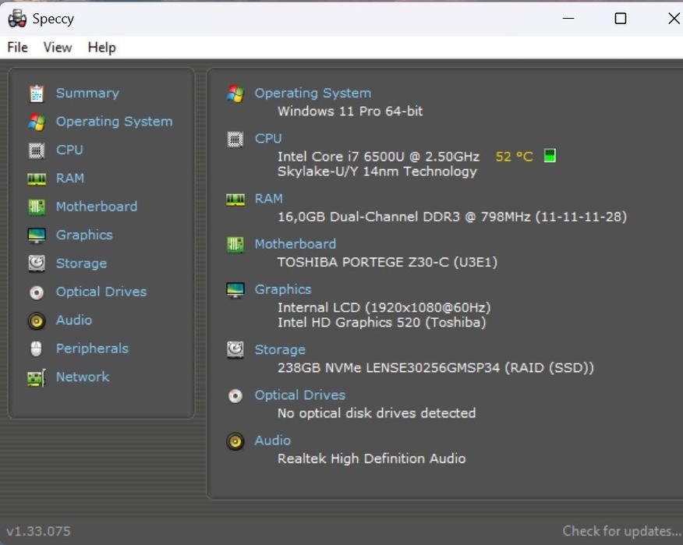Click RAM stick icon in summary panel
683x545 pixels.
click(x=235, y=200)
